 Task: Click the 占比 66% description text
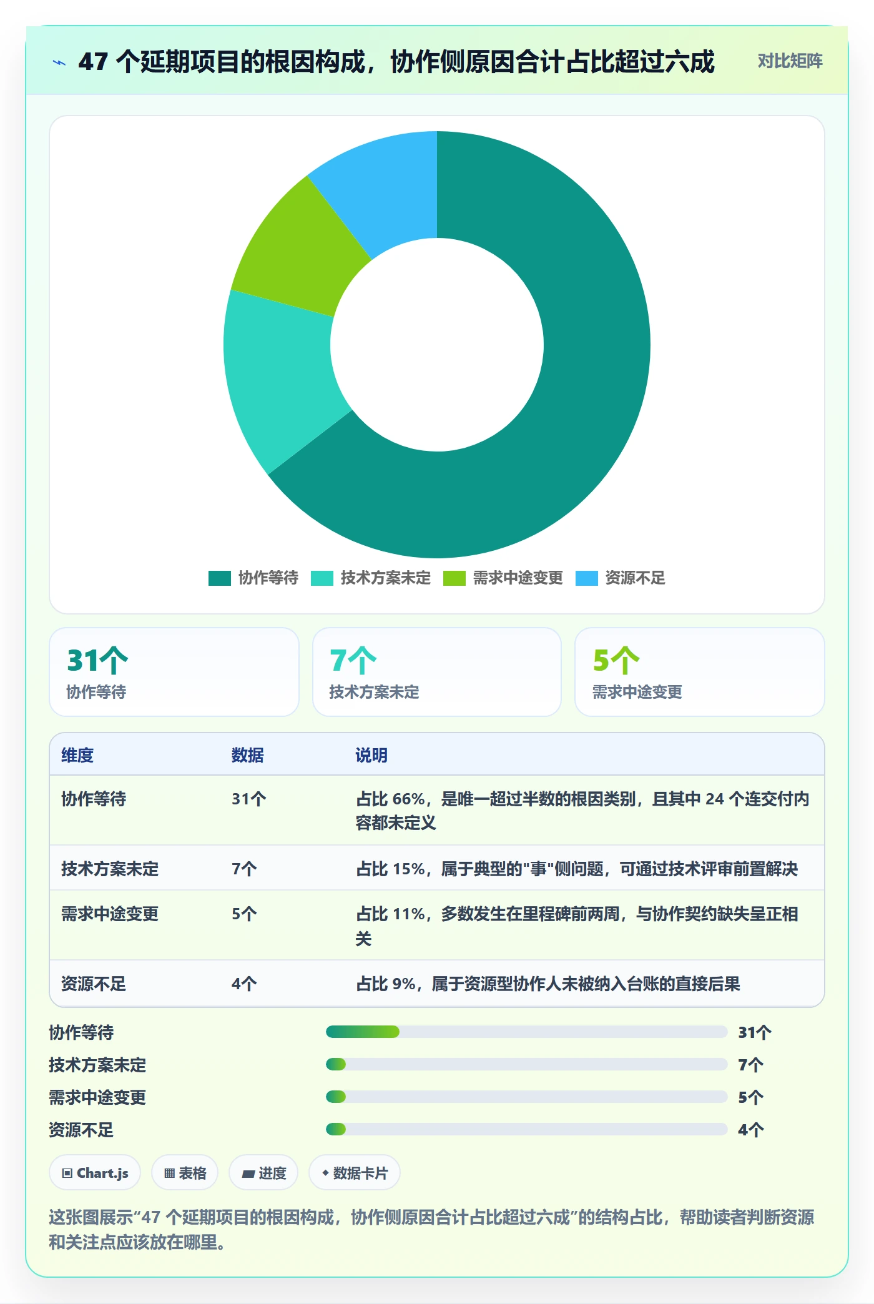pos(583,811)
